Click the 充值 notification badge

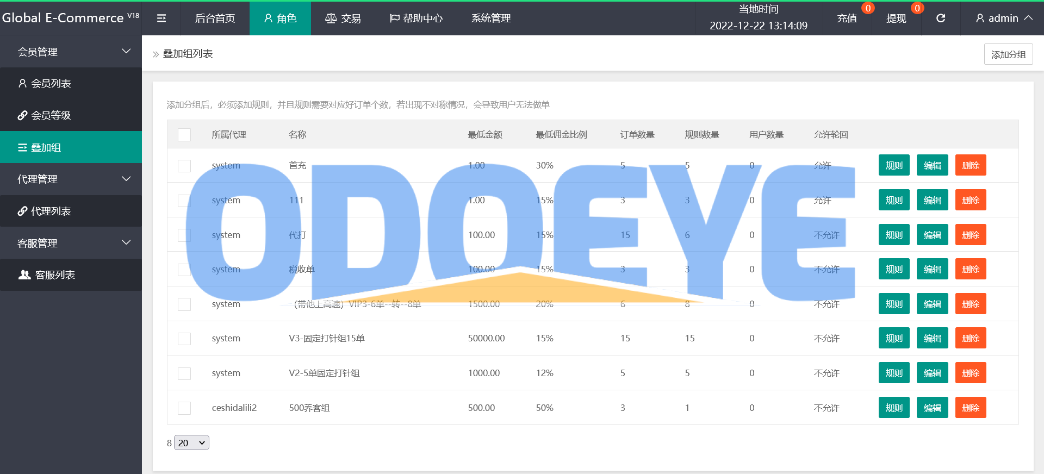(x=868, y=8)
